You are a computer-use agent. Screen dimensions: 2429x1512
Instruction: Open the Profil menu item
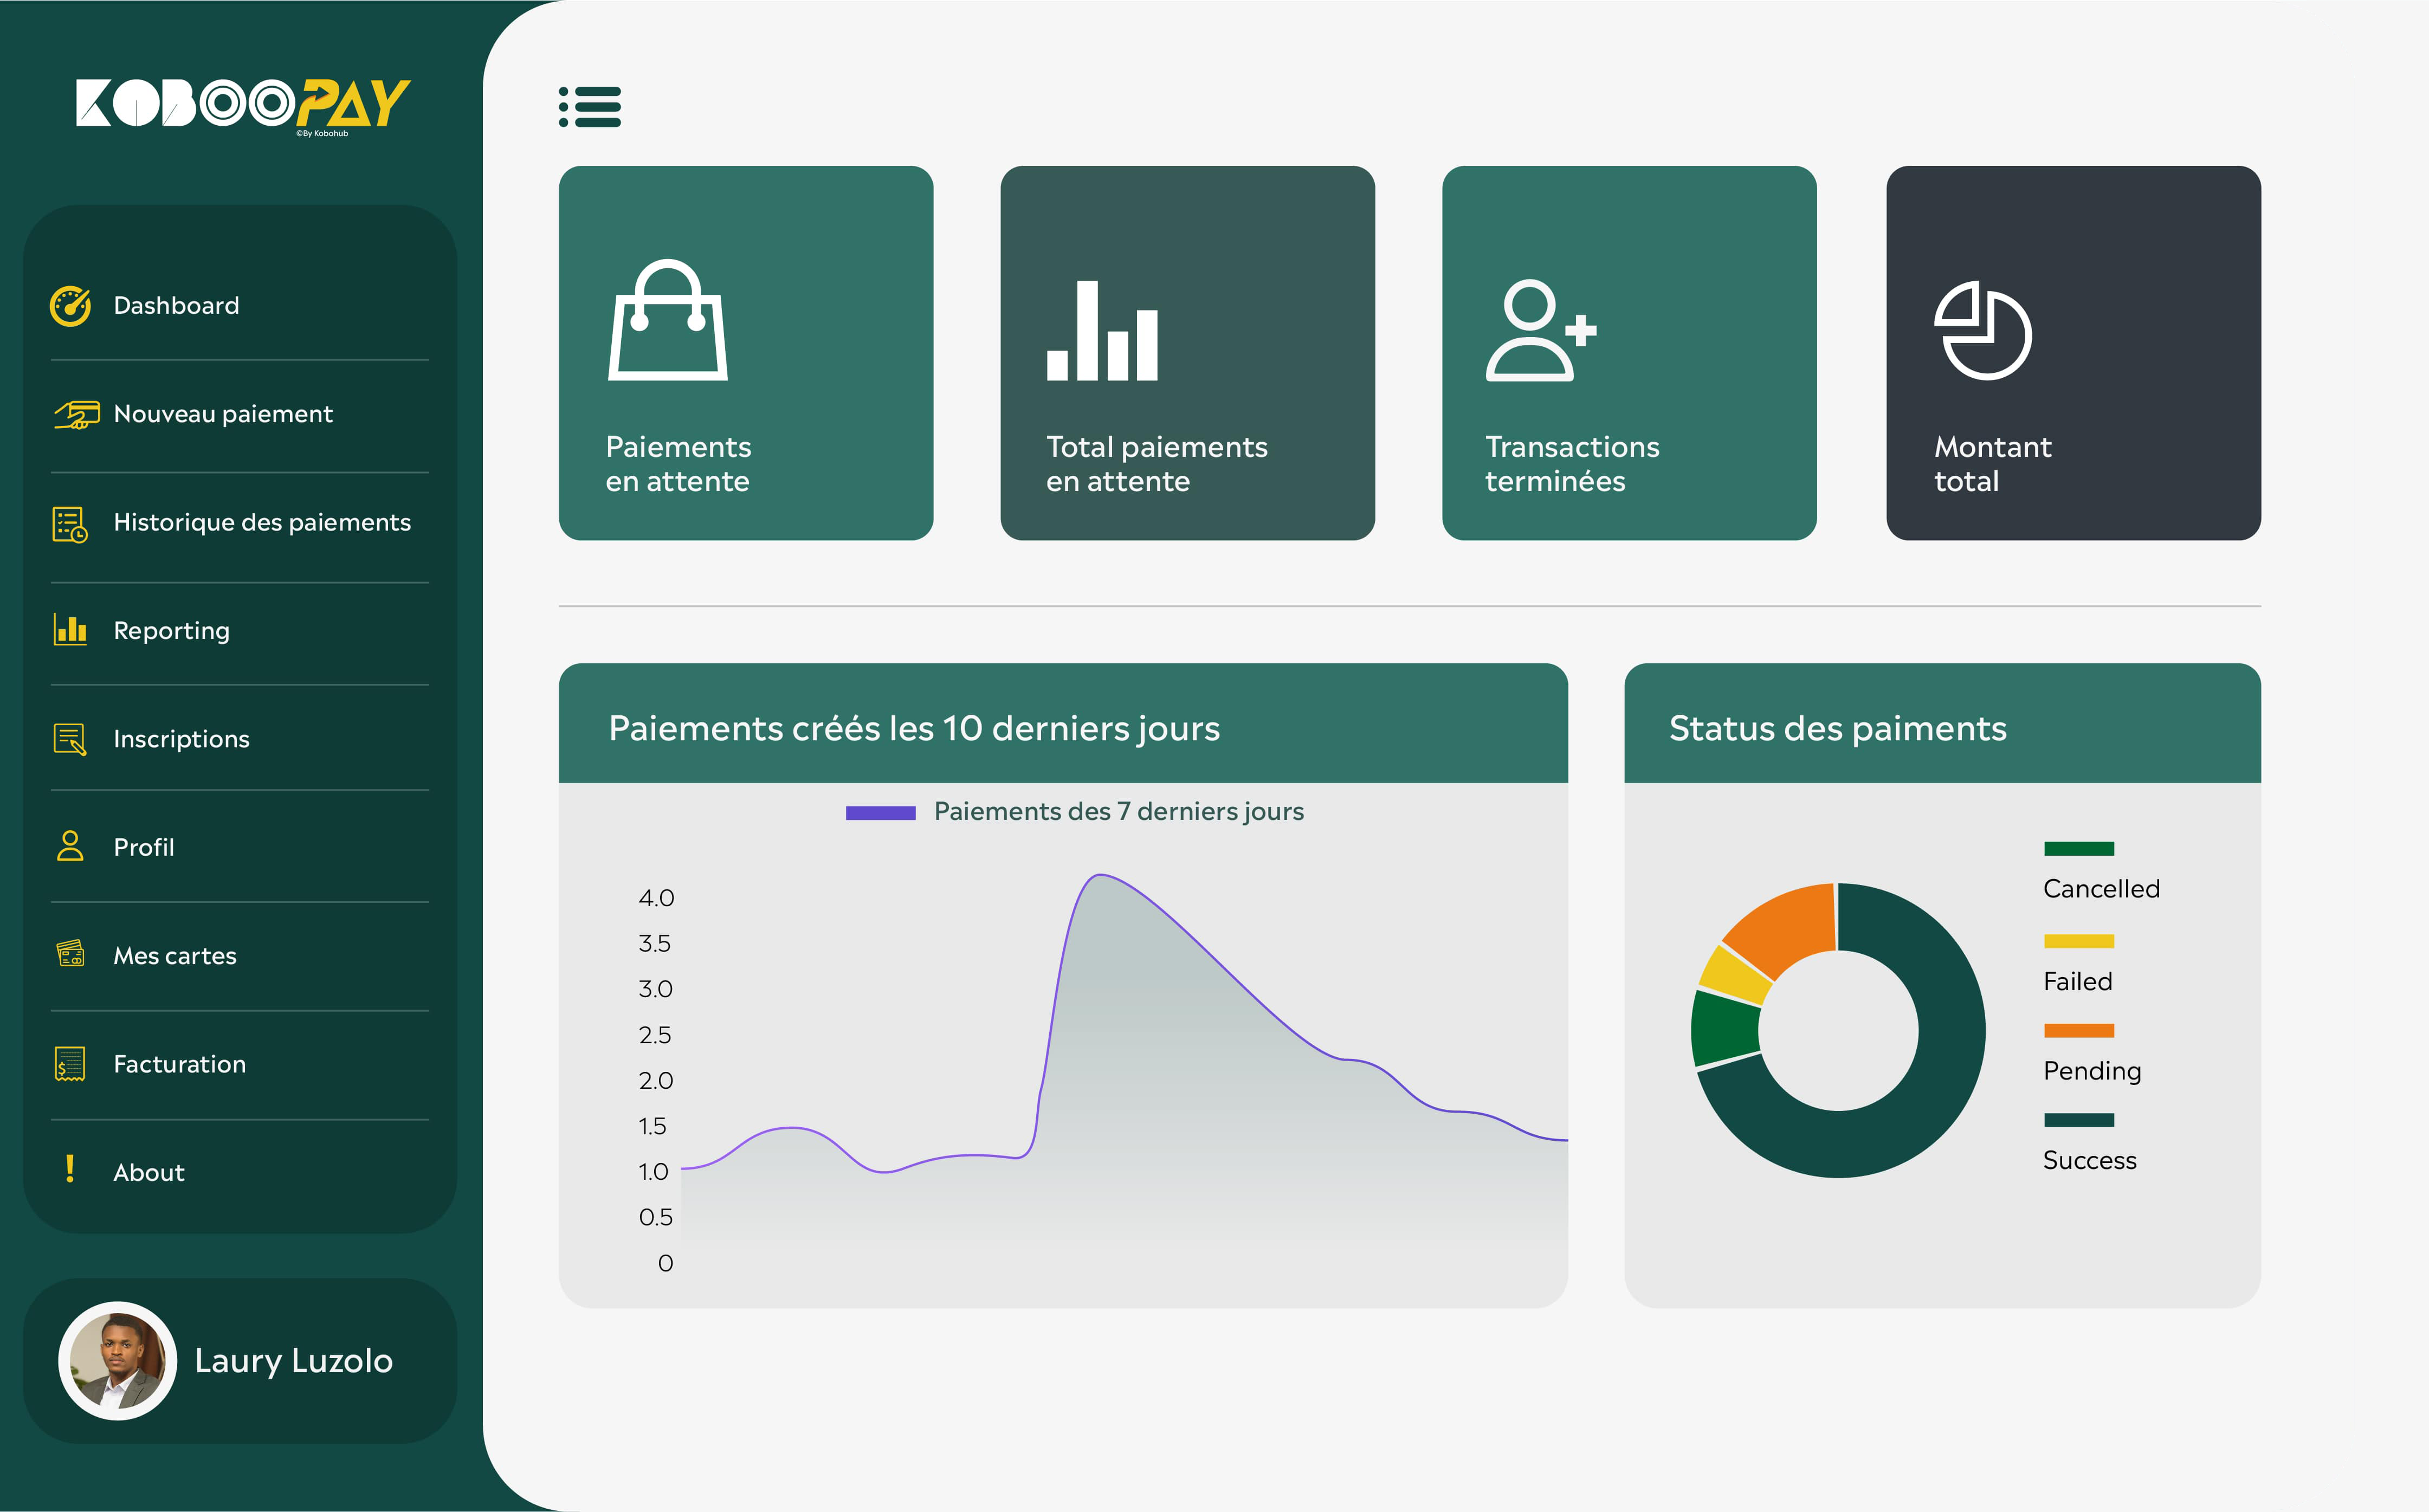tap(144, 847)
